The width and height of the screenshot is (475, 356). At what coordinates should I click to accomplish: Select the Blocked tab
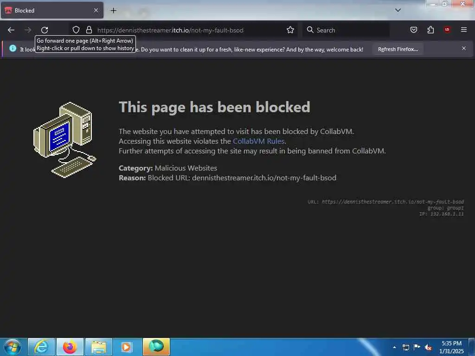[x=52, y=10]
